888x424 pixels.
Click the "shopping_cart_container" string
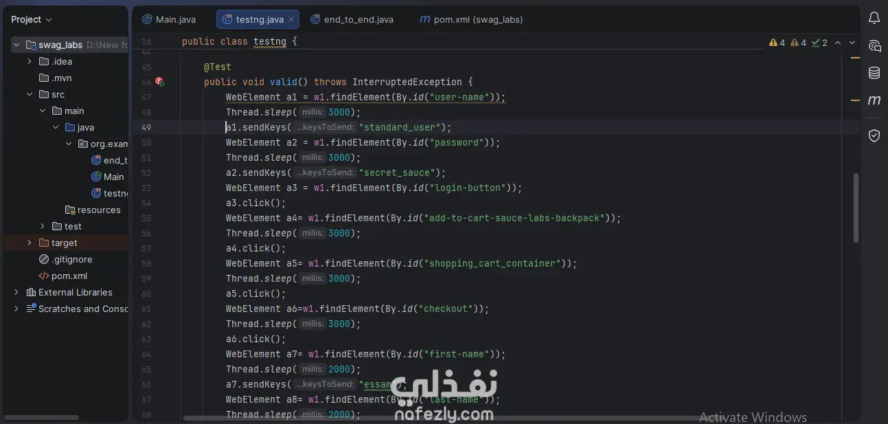tap(492, 263)
